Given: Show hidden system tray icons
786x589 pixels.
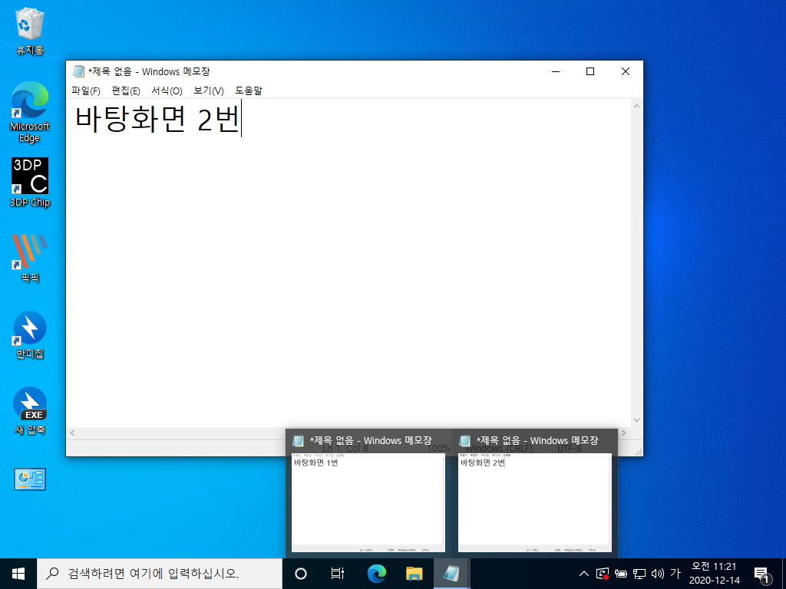Looking at the screenshot, I should tap(584, 574).
